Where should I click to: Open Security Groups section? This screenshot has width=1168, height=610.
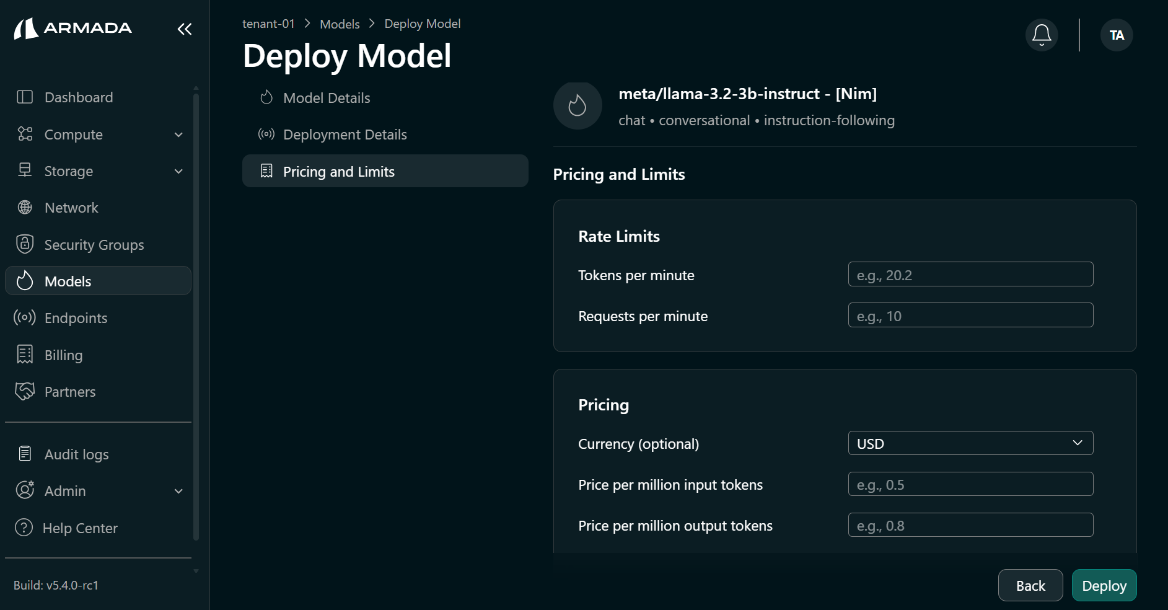click(98, 245)
